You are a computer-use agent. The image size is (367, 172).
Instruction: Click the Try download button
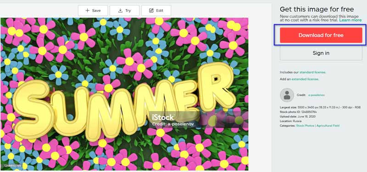124,11
